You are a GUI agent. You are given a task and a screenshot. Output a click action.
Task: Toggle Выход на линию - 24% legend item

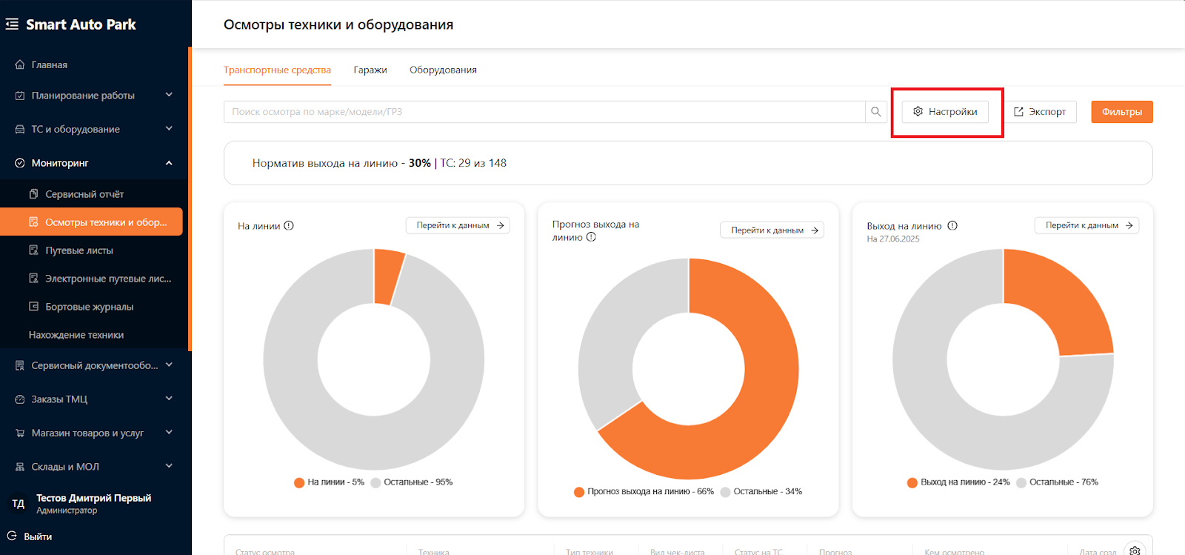958,482
